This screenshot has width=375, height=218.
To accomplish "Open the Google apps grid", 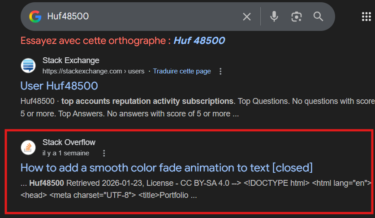I will pos(367,17).
